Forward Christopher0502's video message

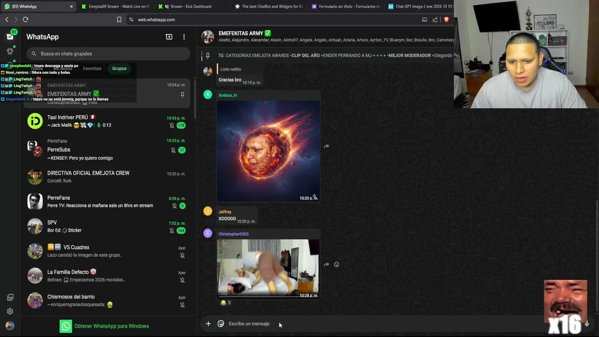coord(326,264)
